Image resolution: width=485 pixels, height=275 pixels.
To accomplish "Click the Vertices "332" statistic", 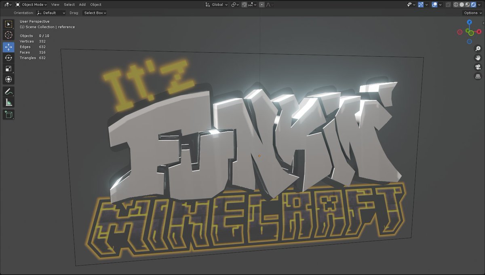I will pyautogui.click(x=42, y=41).
